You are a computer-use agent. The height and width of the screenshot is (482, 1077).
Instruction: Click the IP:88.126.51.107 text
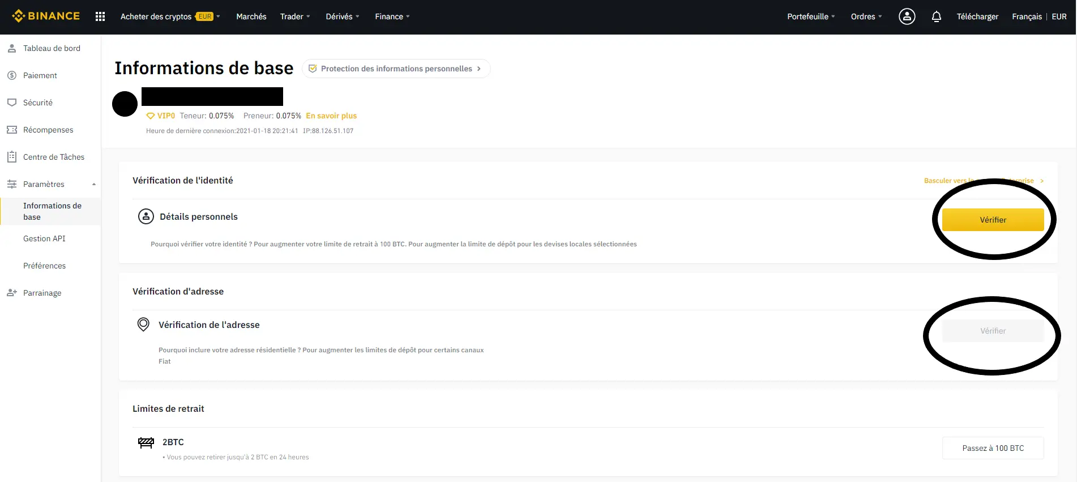click(x=328, y=131)
